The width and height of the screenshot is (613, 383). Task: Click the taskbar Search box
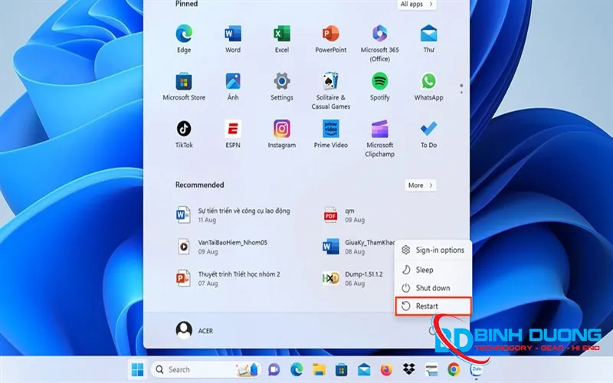pos(205,369)
